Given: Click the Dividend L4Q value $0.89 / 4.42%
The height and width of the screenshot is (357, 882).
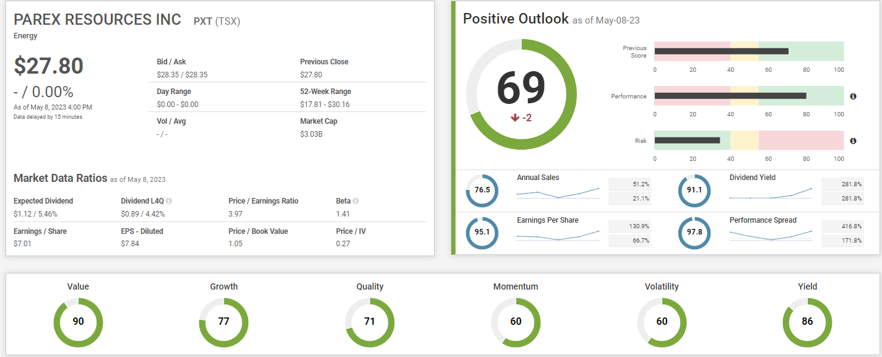Looking at the screenshot, I should [x=143, y=214].
